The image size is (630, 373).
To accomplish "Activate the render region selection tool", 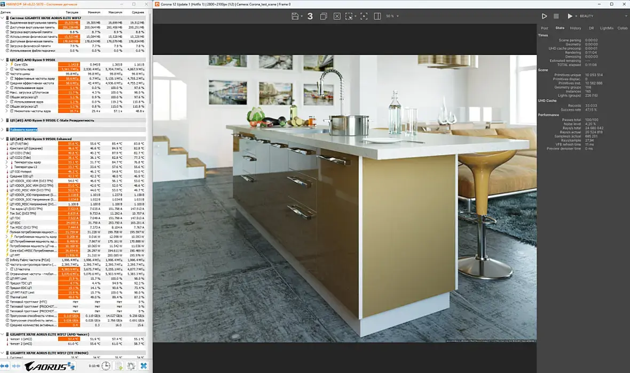I will (349, 16).
